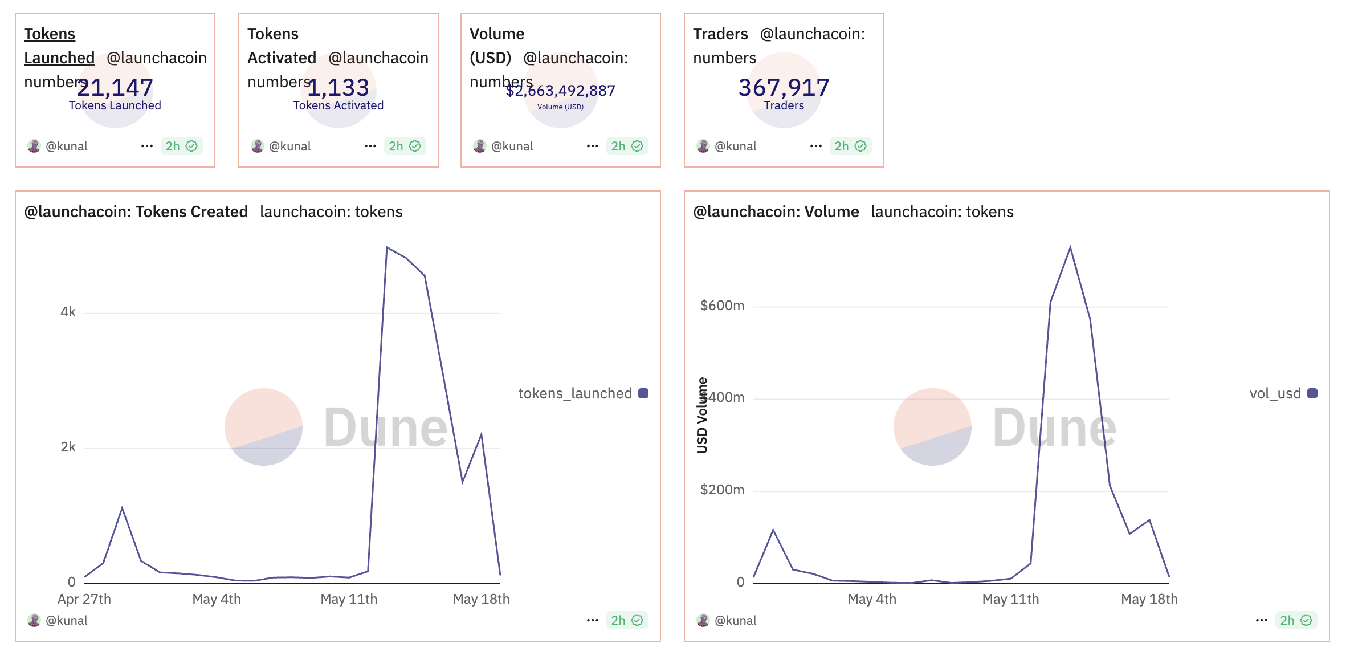Open three-dot menu on Volume chart
Viewport: 1346px width, 651px height.
pyautogui.click(x=1262, y=620)
